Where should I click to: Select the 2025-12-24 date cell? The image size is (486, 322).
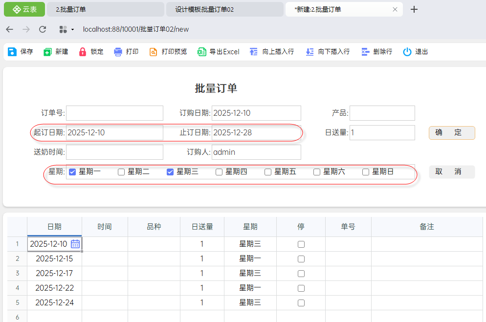tap(55, 302)
